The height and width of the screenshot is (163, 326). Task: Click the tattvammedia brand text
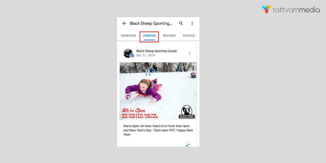tap(296, 10)
